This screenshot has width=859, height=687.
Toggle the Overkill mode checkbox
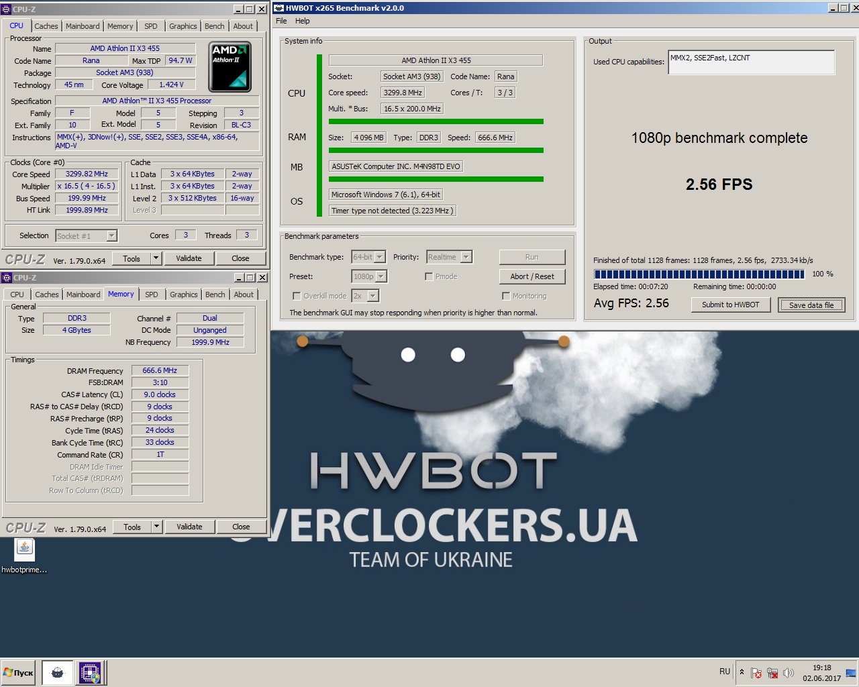[296, 296]
